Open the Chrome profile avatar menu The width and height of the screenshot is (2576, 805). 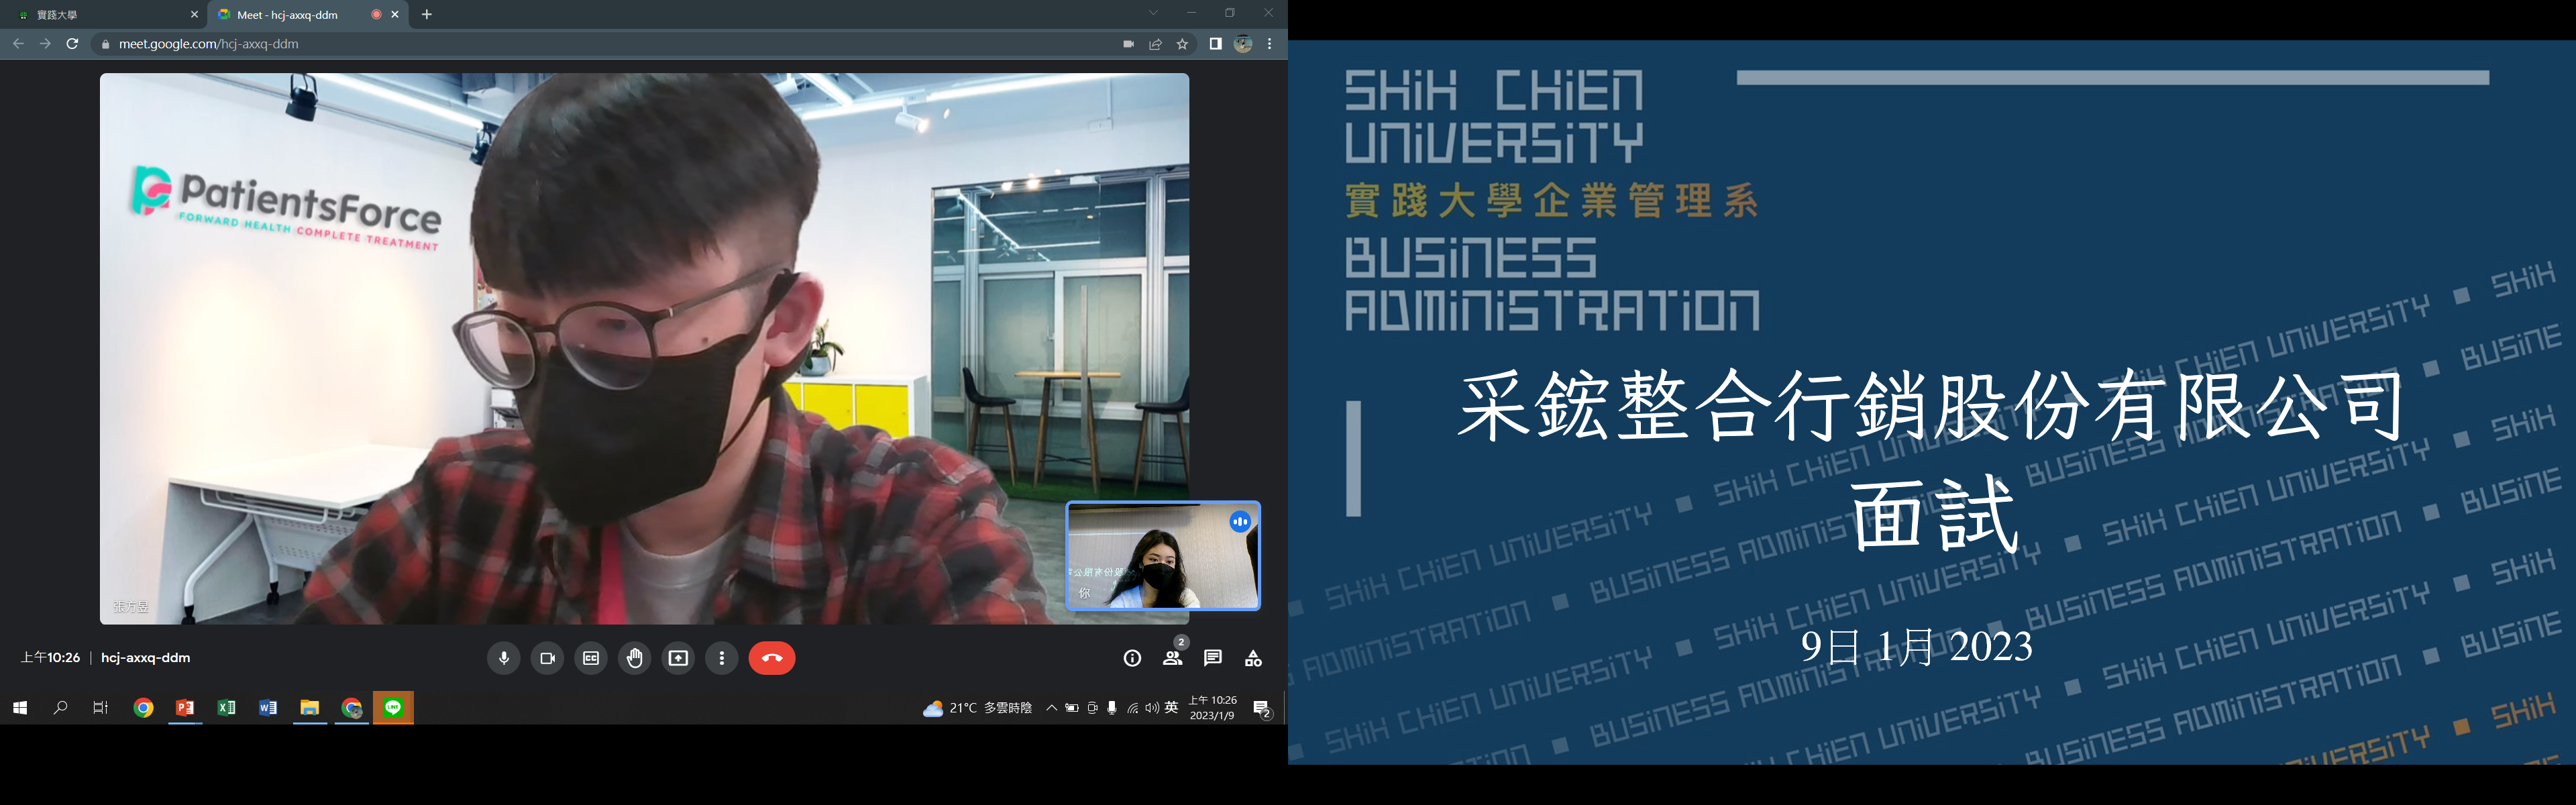point(1243,44)
